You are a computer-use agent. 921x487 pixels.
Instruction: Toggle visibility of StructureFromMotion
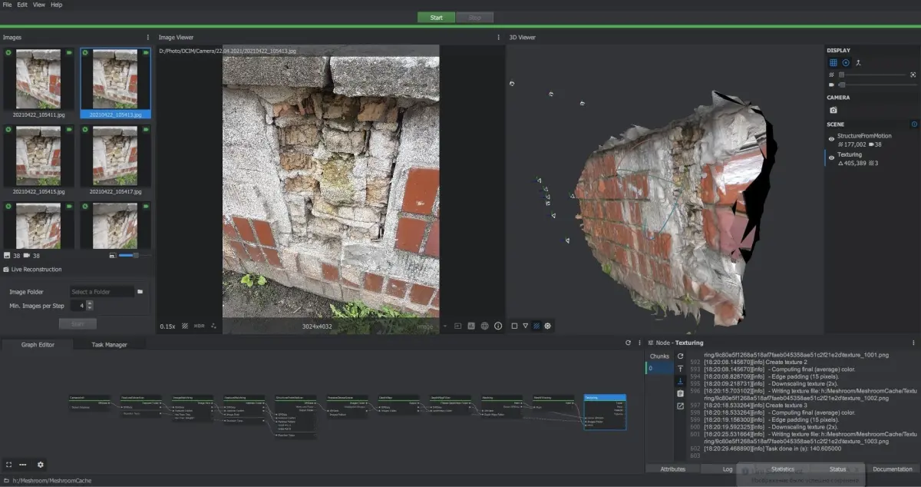pyautogui.click(x=831, y=139)
